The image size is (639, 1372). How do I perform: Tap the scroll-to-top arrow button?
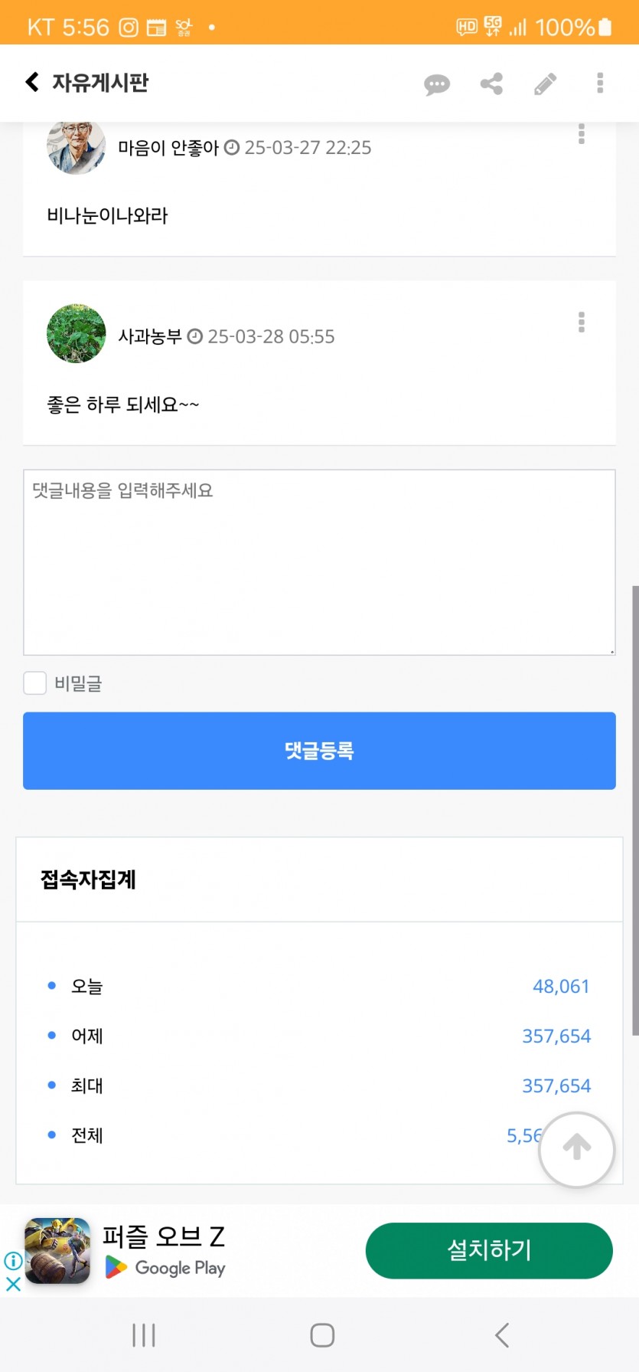pos(577,1149)
